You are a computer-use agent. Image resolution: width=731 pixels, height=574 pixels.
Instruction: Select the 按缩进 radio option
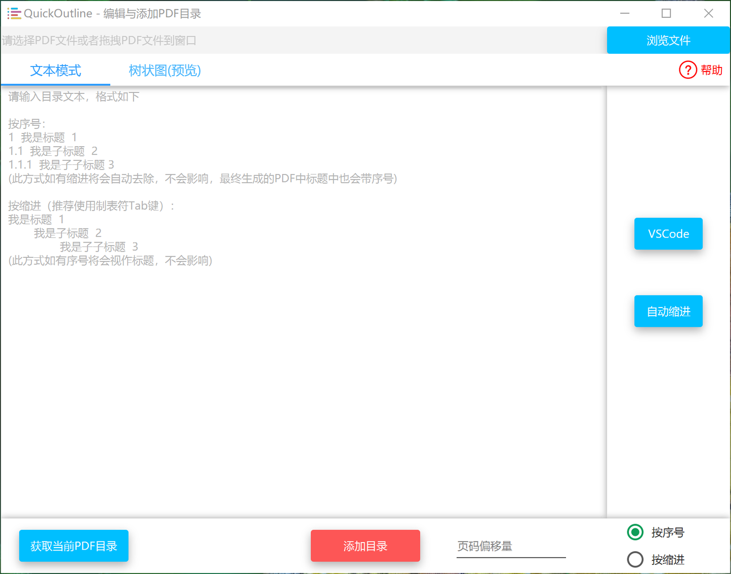(x=635, y=559)
